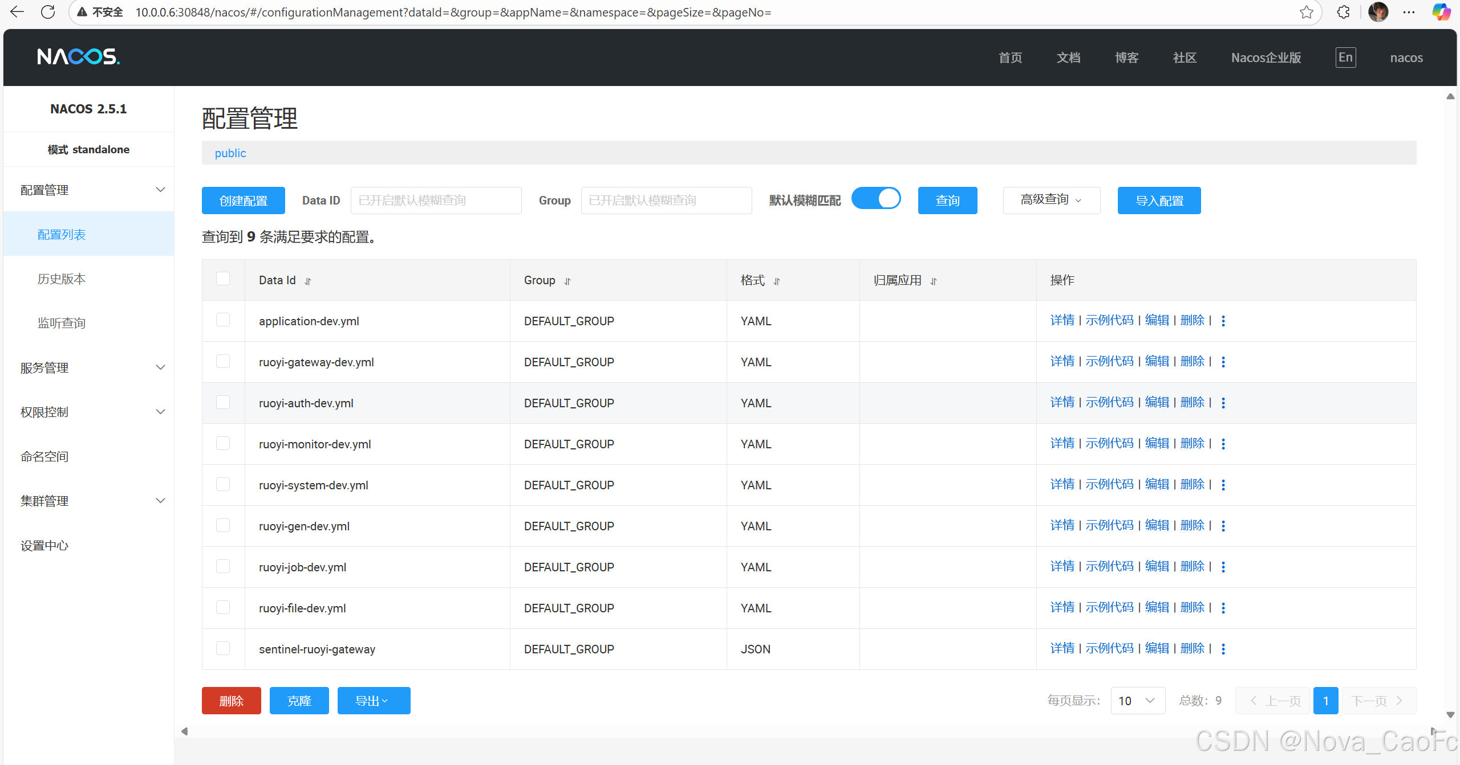
Task: Expand the 服务管理 sidebar section
Action: click(x=88, y=367)
